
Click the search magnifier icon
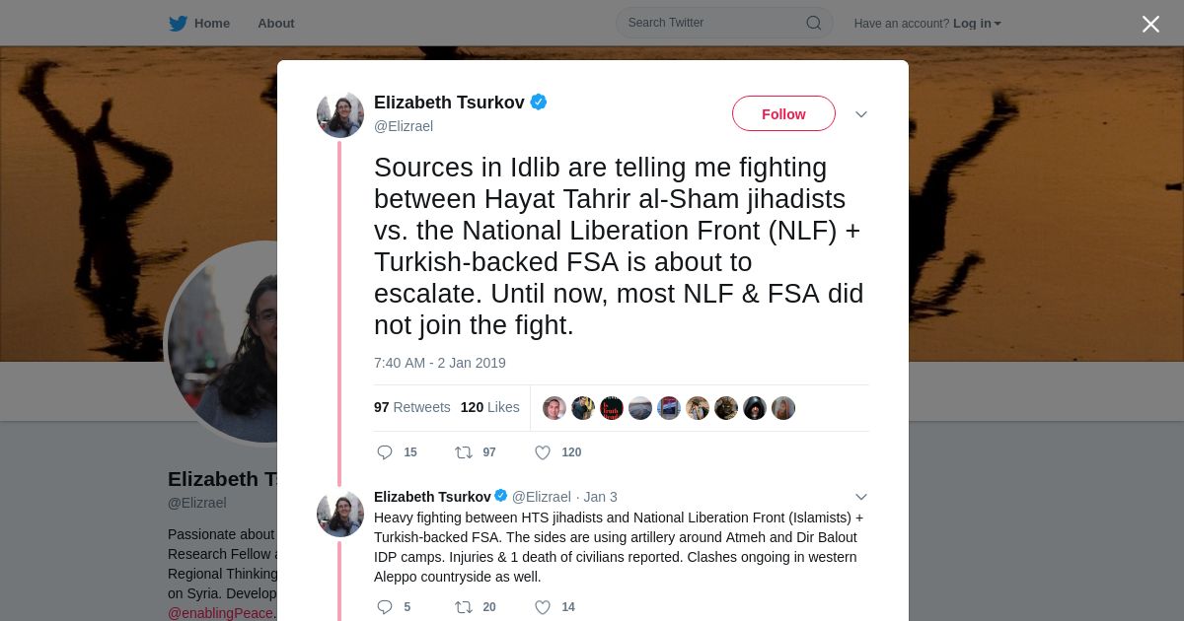coord(813,24)
